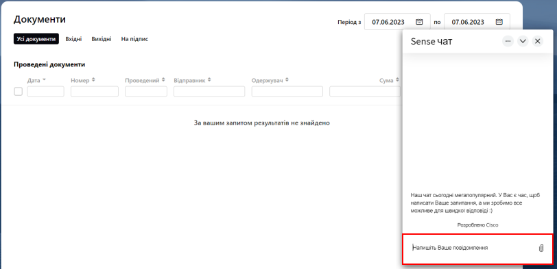Close the Sense chat panel
Screen dimensions: 557x269
click(x=538, y=42)
